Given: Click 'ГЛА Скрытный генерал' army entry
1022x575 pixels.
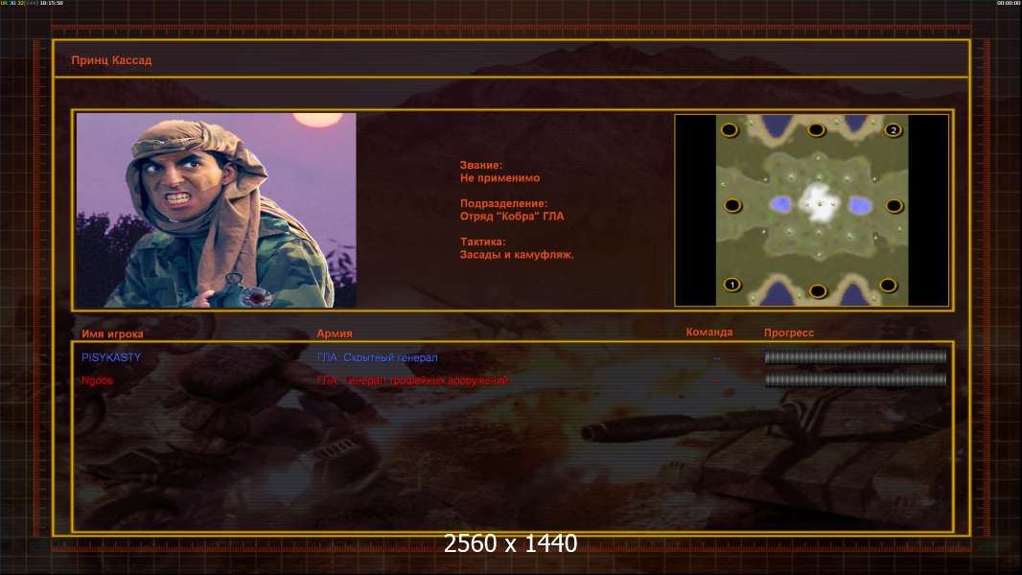Looking at the screenshot, I should tap(378, 357).
